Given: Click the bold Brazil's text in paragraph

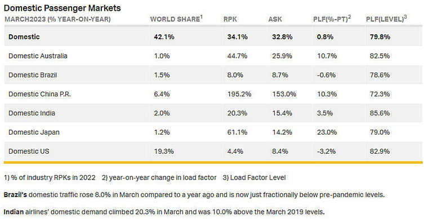Looking at the screenshot, I should [x=15, y=195].
